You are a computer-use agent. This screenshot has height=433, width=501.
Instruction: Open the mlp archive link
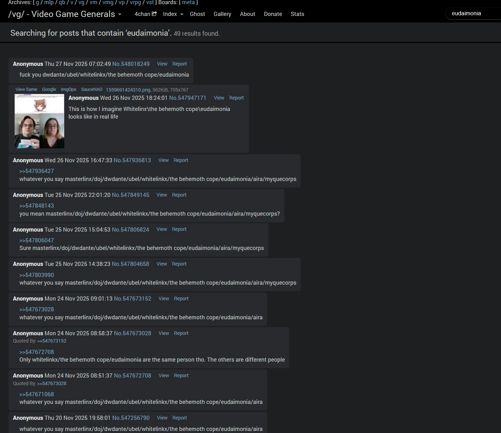click(x=49, y=2)
